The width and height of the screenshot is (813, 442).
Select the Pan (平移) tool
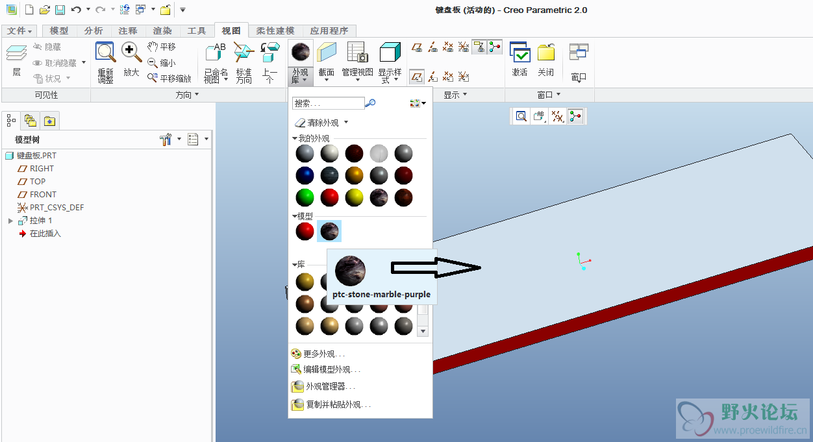(162, 47)
